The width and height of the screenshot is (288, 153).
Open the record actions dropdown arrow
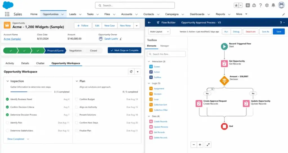tap(137, 26)
